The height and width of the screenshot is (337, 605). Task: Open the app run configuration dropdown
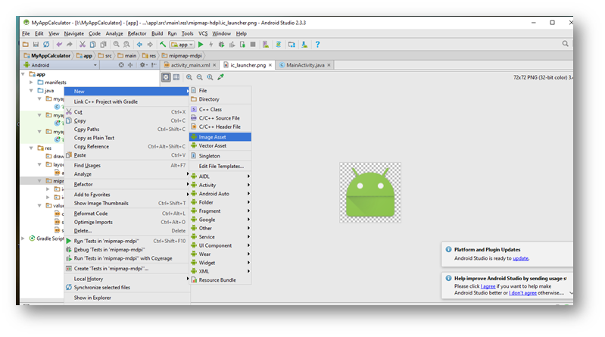tap(182, 45)
